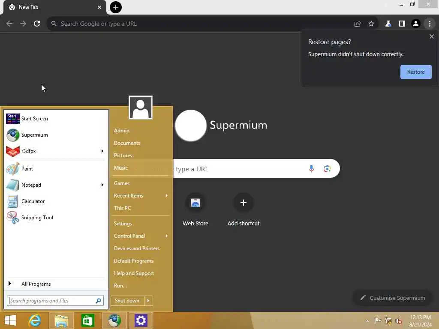Open Help and Support
This screenshot has width=439, height=329.
click(134, 273)
